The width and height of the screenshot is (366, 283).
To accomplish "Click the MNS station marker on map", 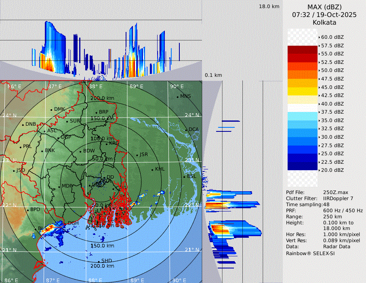I will [x=177, y=97].
